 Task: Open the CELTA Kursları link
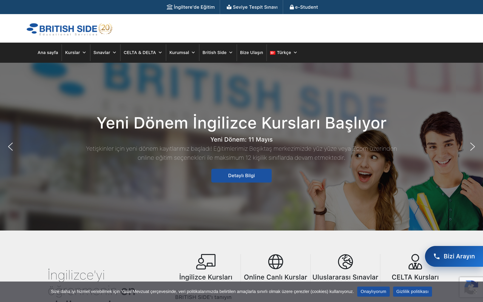(x=415, y=277)
